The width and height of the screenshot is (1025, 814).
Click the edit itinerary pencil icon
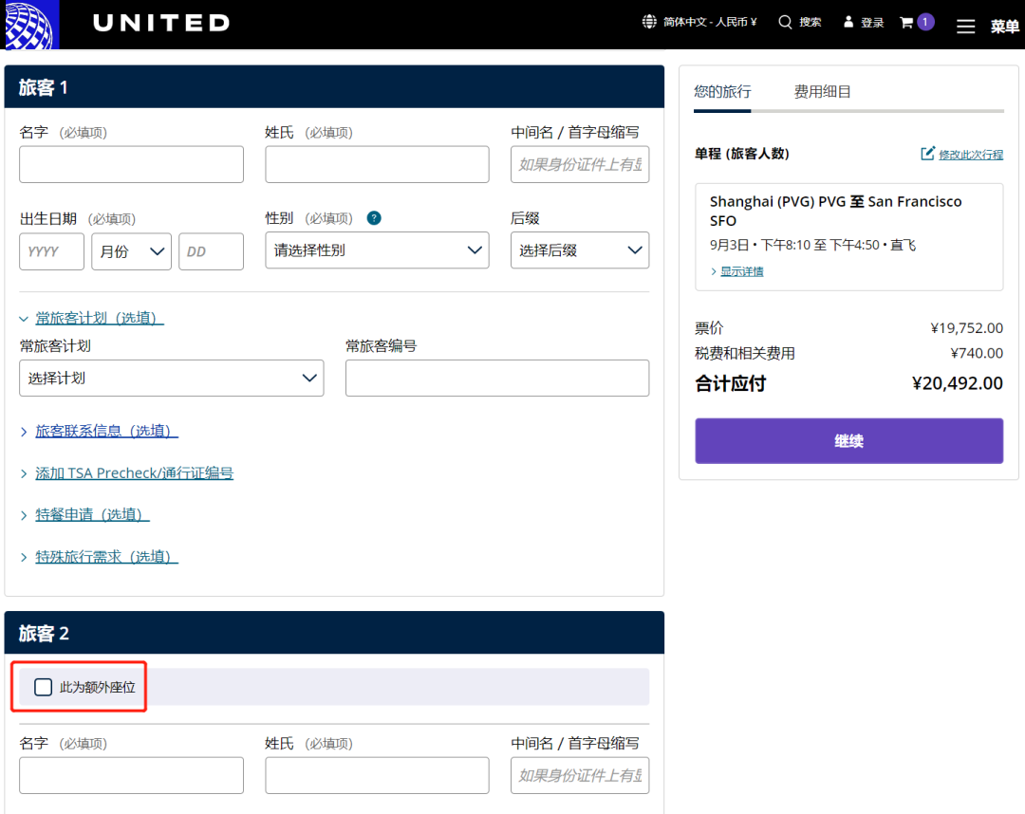coord(927,154)
